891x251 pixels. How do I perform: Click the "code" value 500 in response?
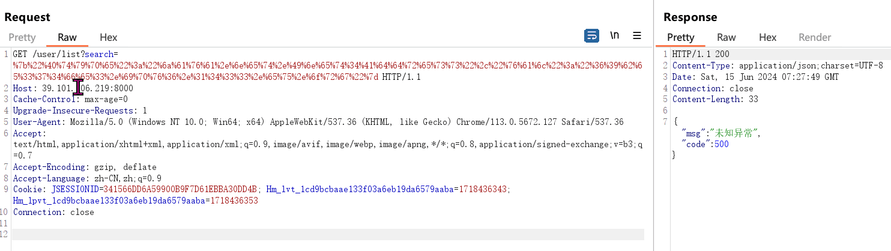coord(720,144)
